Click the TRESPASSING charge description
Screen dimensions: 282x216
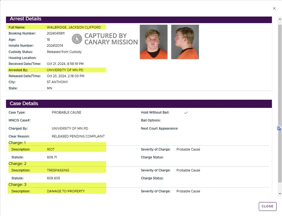(58, 170)
